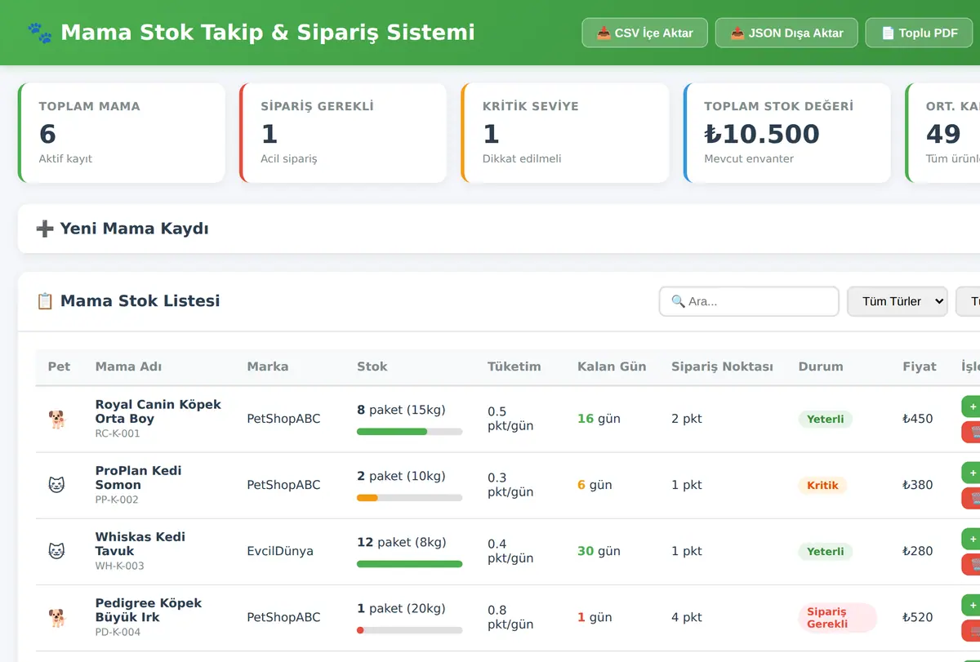Click the Stok column header
Screen dimensions: 980x662
click(x=372, y=367)
